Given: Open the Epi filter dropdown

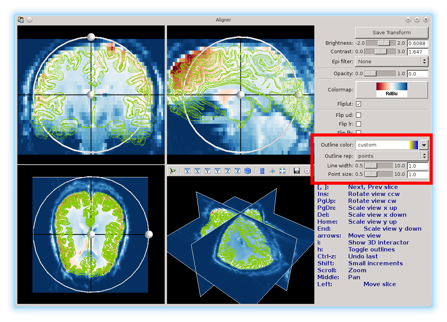Looking at the screenshot, I should coord(391,62).
